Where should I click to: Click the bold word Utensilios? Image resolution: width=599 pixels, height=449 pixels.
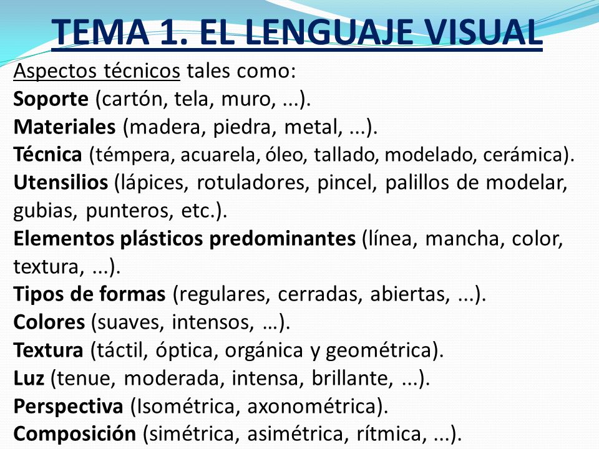(x=61, y=183)
